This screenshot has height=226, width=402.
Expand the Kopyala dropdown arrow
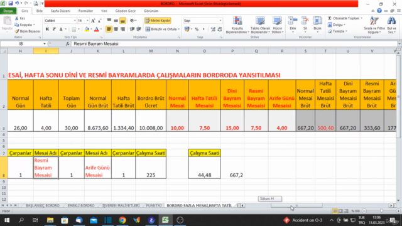34,25
